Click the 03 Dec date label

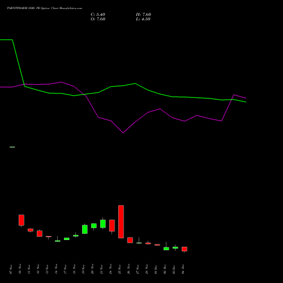(x=174, y=269)
